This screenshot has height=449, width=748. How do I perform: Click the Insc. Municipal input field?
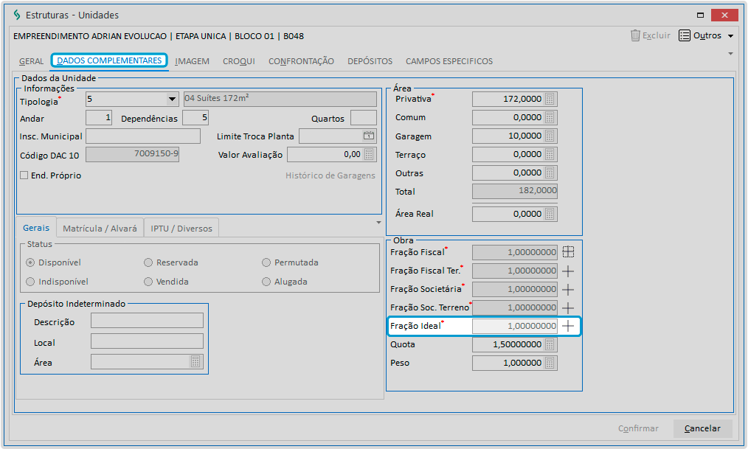point(143,136)
